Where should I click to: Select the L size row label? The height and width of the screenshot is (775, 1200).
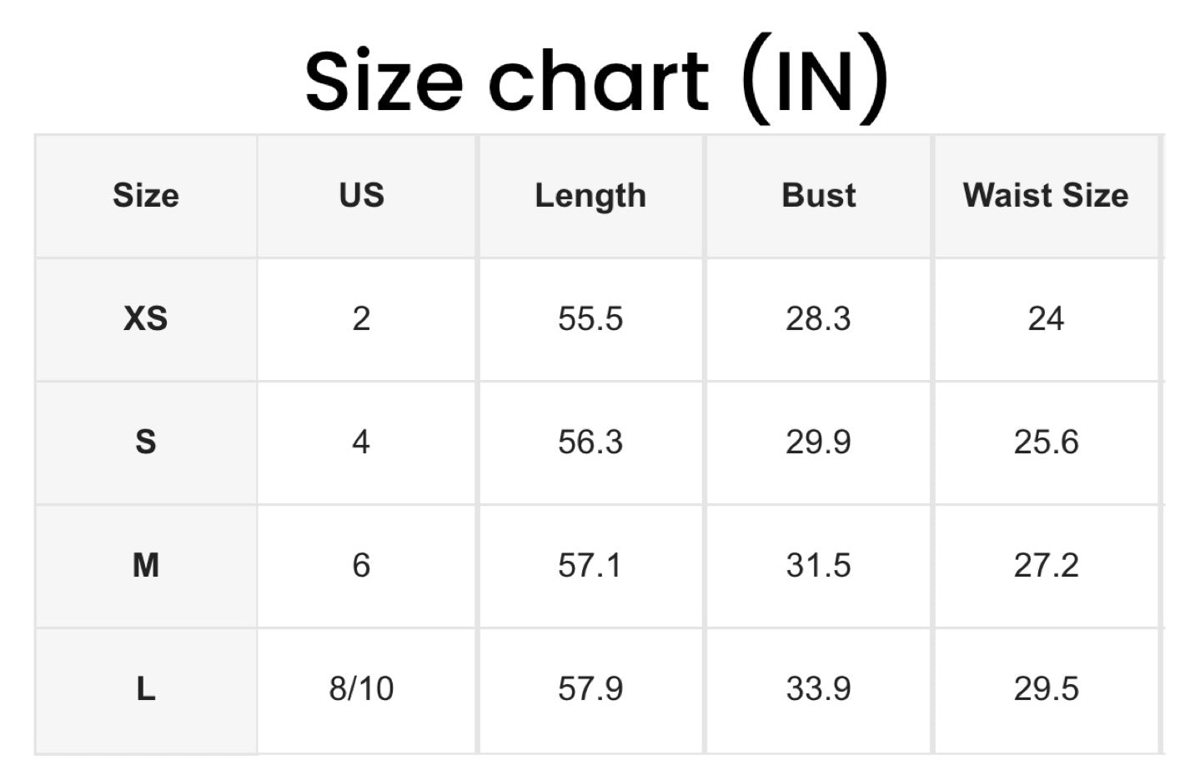pyautogui.click(x=146, y=689)
